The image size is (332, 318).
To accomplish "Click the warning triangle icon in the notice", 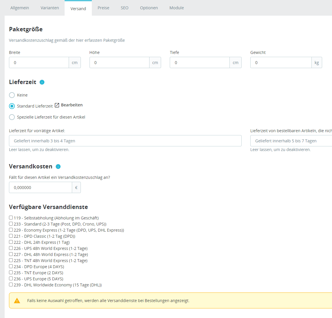I will pos(17,300).
